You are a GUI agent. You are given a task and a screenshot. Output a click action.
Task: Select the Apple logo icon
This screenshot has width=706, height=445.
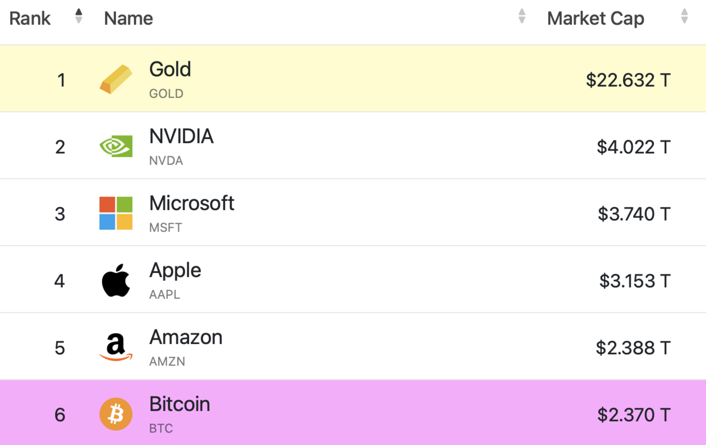(116, 279)
